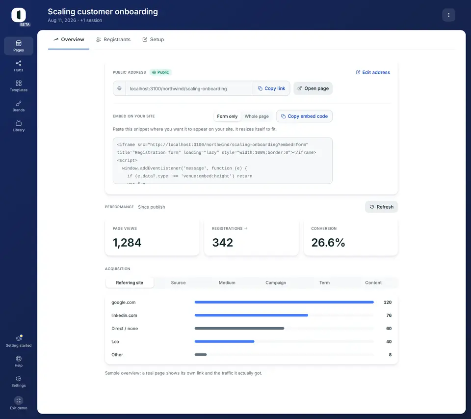The height and width of the screenshot is (419, 471).
Task: Click the Aug 11, 2026 · +1 session text
Action: pyautogui.click(x=75, y=20)
